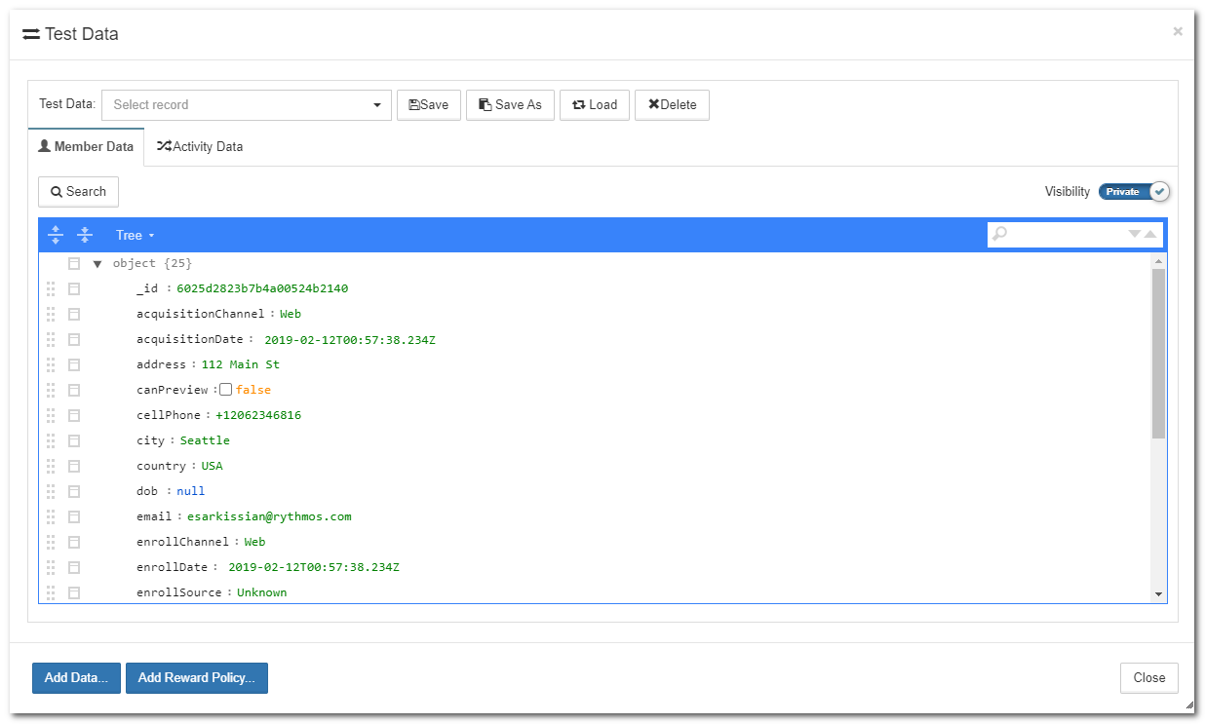Click drag handle icon beside acquisitionChannel
This screenshot has height=724, width=1205.
(x=51, y=314)
